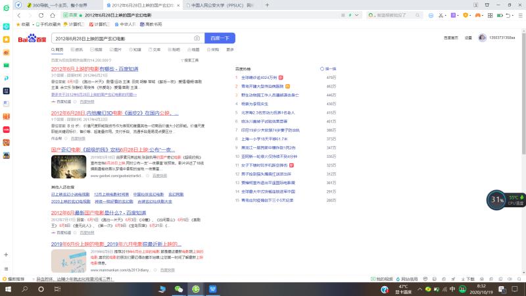Click the Windows taskbar search icon
526x296 pixels.
[x=24, y=289]
